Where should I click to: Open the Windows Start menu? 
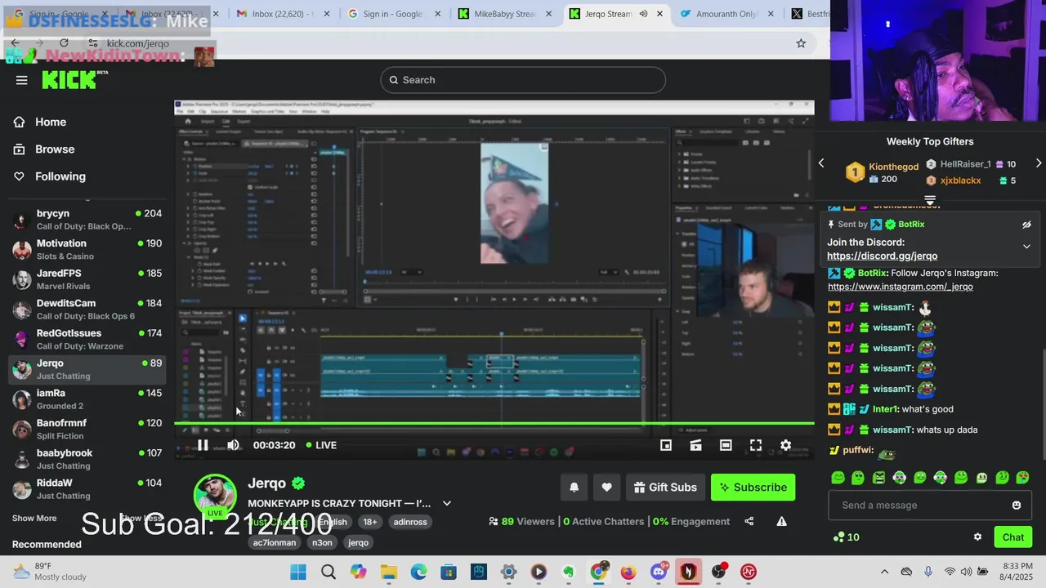point(298,572)
